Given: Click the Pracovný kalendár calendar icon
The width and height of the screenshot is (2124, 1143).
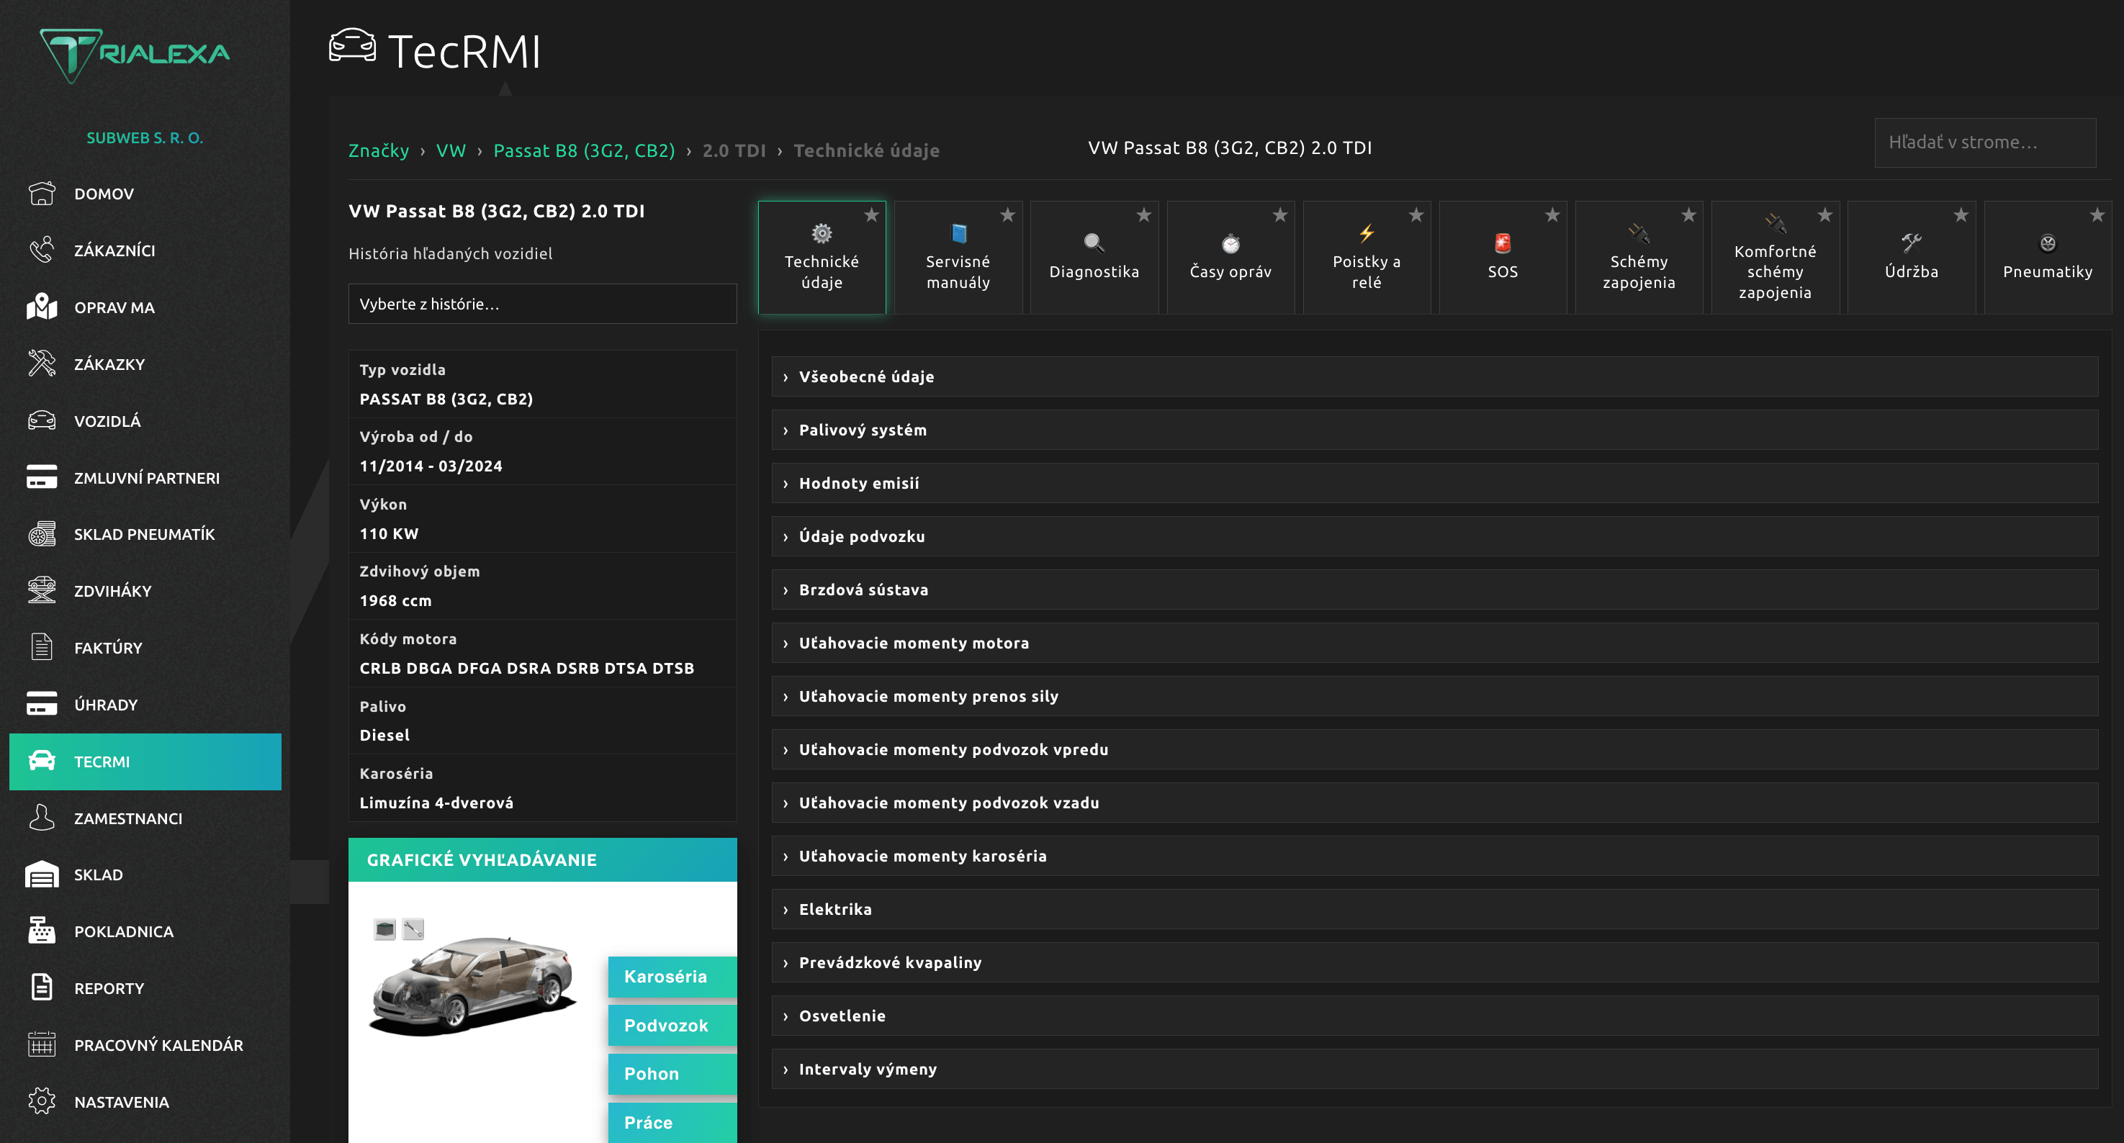Looking at the screenshot, I should (41, 1045).
